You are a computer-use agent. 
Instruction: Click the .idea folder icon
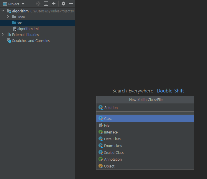(14, 17)
